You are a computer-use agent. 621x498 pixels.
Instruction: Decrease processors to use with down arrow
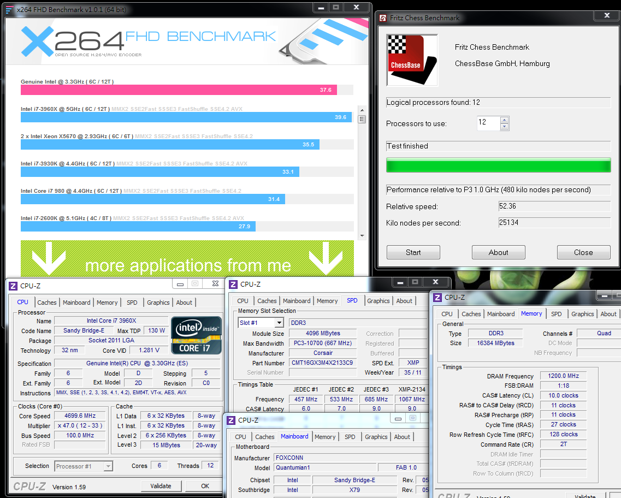pos(504,127)
